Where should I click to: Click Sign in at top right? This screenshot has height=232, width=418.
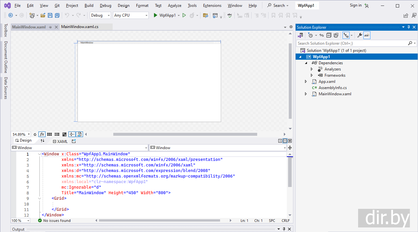(355, 5)
